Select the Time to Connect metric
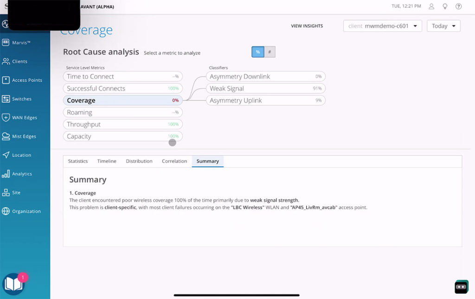Screen dimensions: 475x299 pyautogui.click(x=122, y=76)
